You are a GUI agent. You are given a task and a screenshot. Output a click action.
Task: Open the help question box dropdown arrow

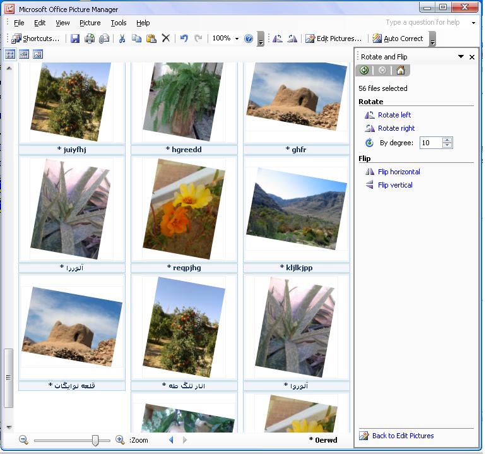coord(473,23)
